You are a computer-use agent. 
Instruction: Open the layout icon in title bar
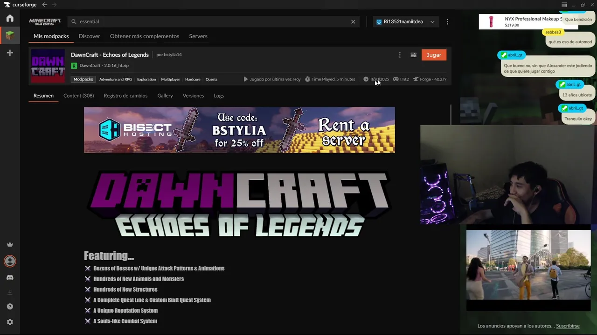pyautogui.click(x=564, y=5)
